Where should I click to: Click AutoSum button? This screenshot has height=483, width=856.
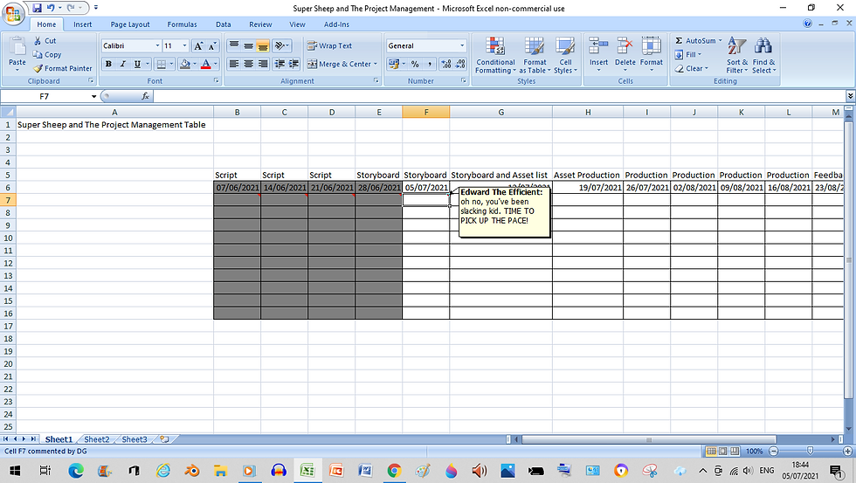pyautogui.click(x=695, y=41)
